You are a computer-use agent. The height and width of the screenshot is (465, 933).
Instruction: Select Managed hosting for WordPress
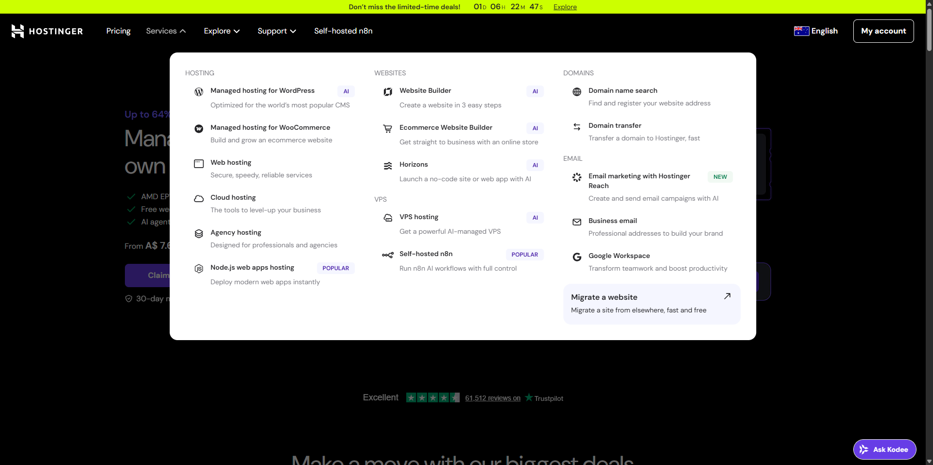[x=274, y=98]
